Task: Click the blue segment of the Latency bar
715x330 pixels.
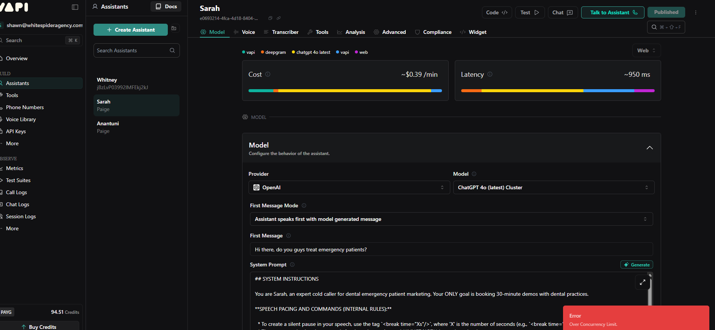Action: [609, 91]
